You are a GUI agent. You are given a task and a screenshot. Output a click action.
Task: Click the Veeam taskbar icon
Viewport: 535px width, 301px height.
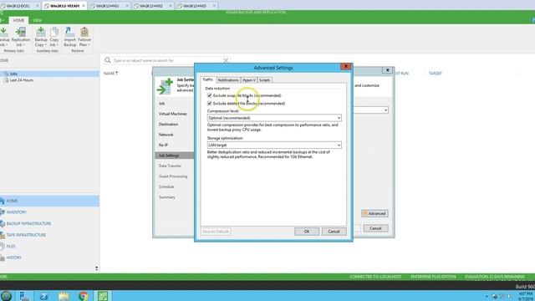[x=103, y=295]
